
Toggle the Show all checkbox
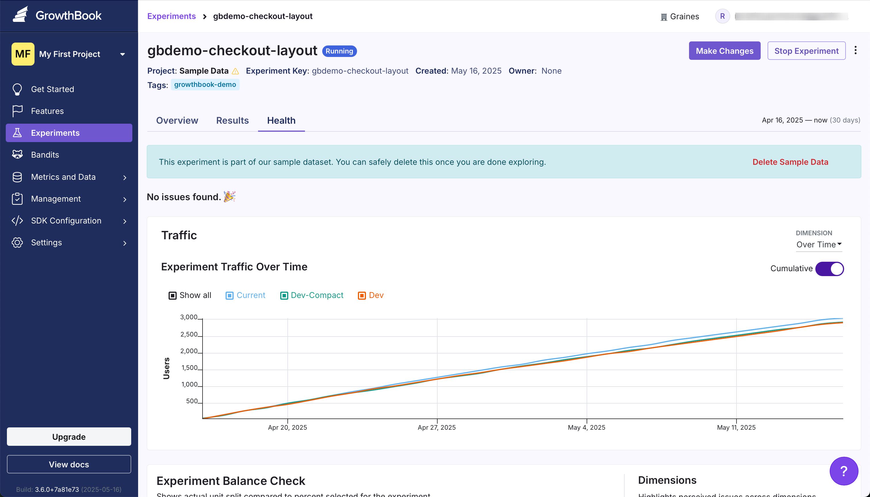172,296
